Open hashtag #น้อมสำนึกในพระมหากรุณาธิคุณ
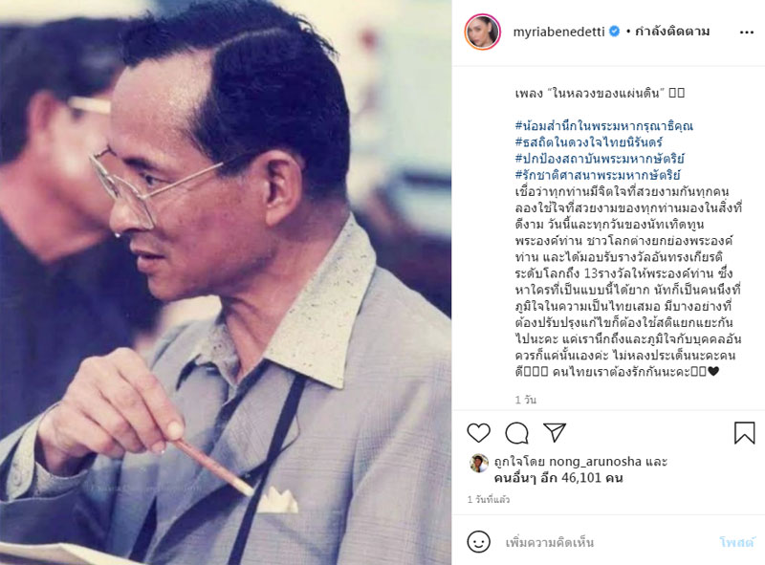765x565 pixels. (604, 125)
